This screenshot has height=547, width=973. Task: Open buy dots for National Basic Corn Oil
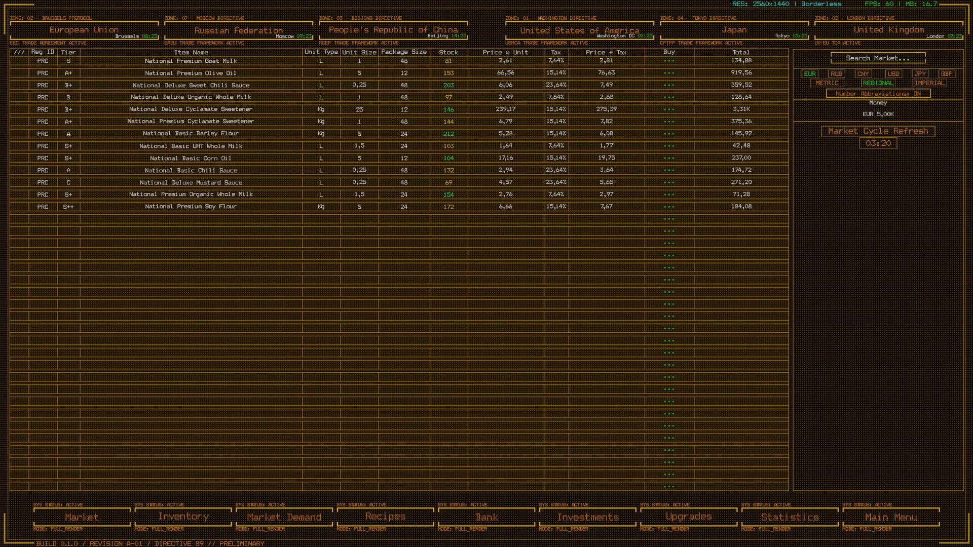pyautogui.click(x=669, y=158)
